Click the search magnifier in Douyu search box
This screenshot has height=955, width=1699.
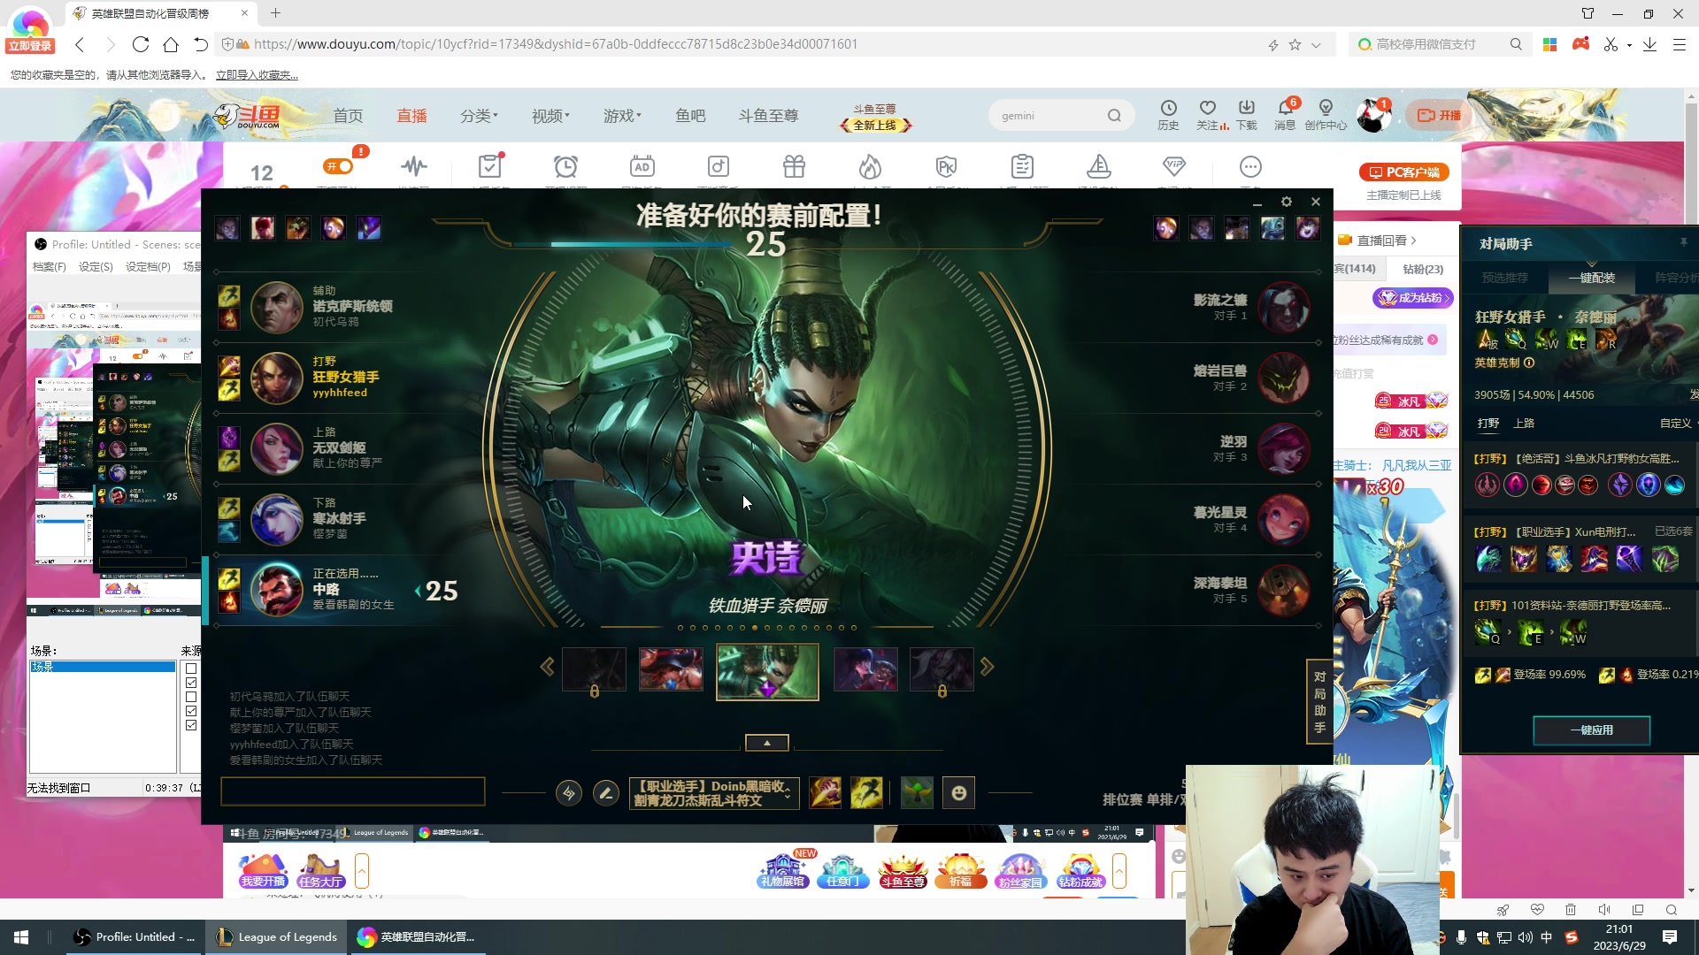1114,116
